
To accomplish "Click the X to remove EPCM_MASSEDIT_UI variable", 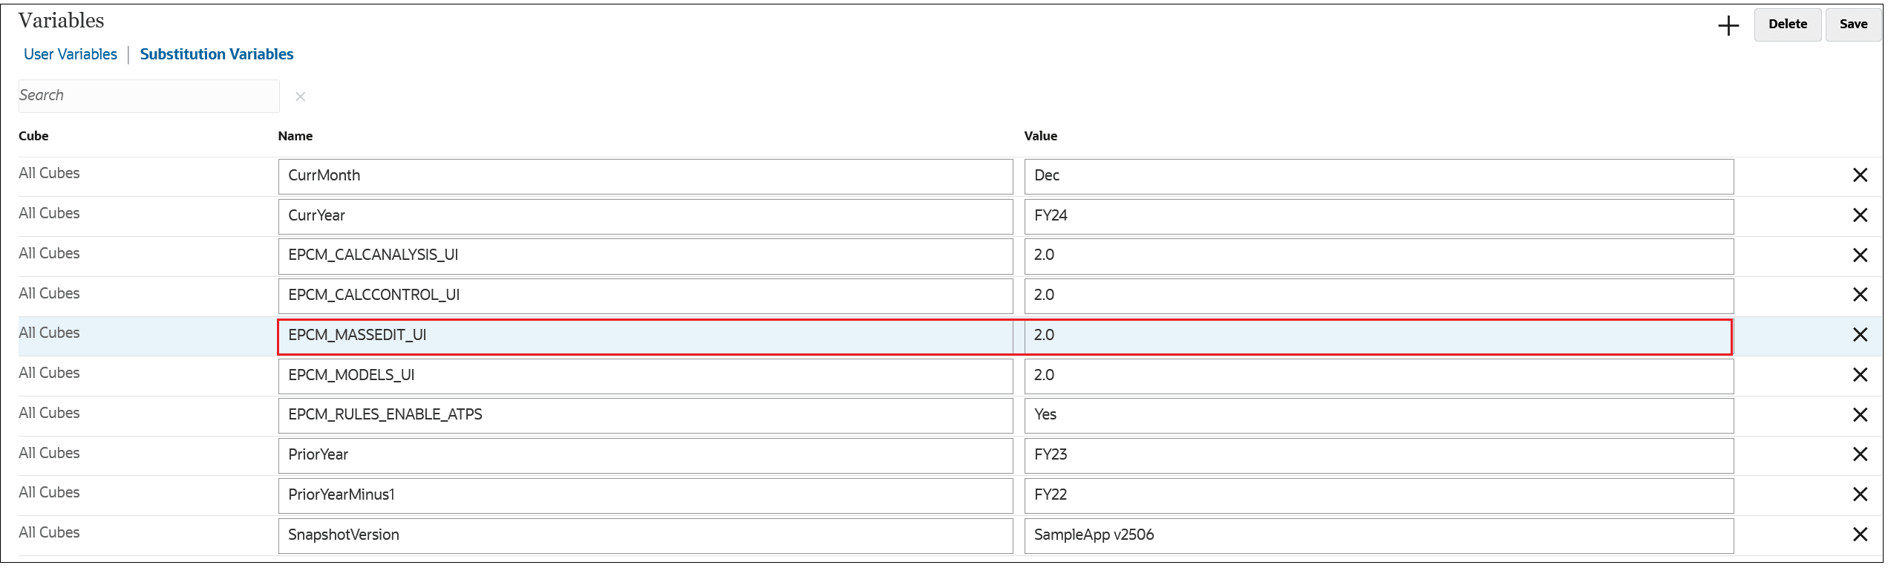I will tap(1860, 335).
